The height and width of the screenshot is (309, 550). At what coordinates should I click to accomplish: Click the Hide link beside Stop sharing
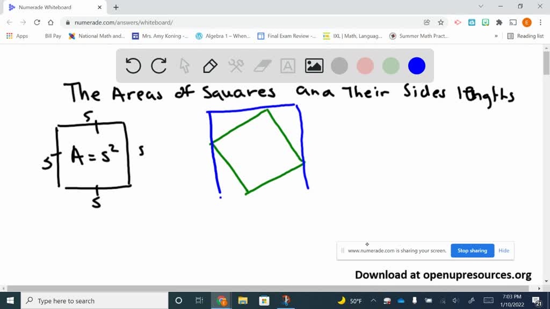click(x=503, y=250)
